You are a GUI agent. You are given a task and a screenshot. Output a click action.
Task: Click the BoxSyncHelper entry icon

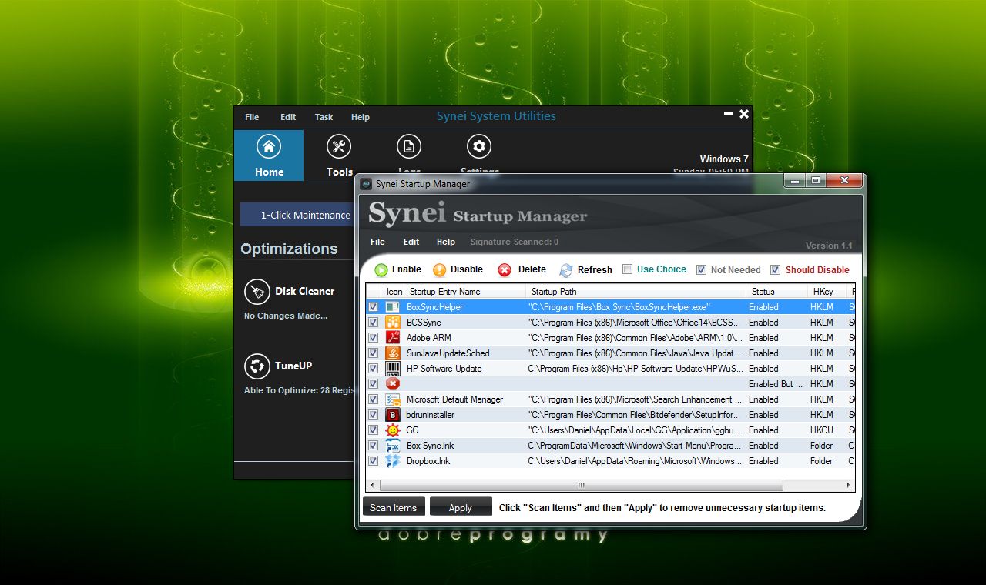pos(393,307)
